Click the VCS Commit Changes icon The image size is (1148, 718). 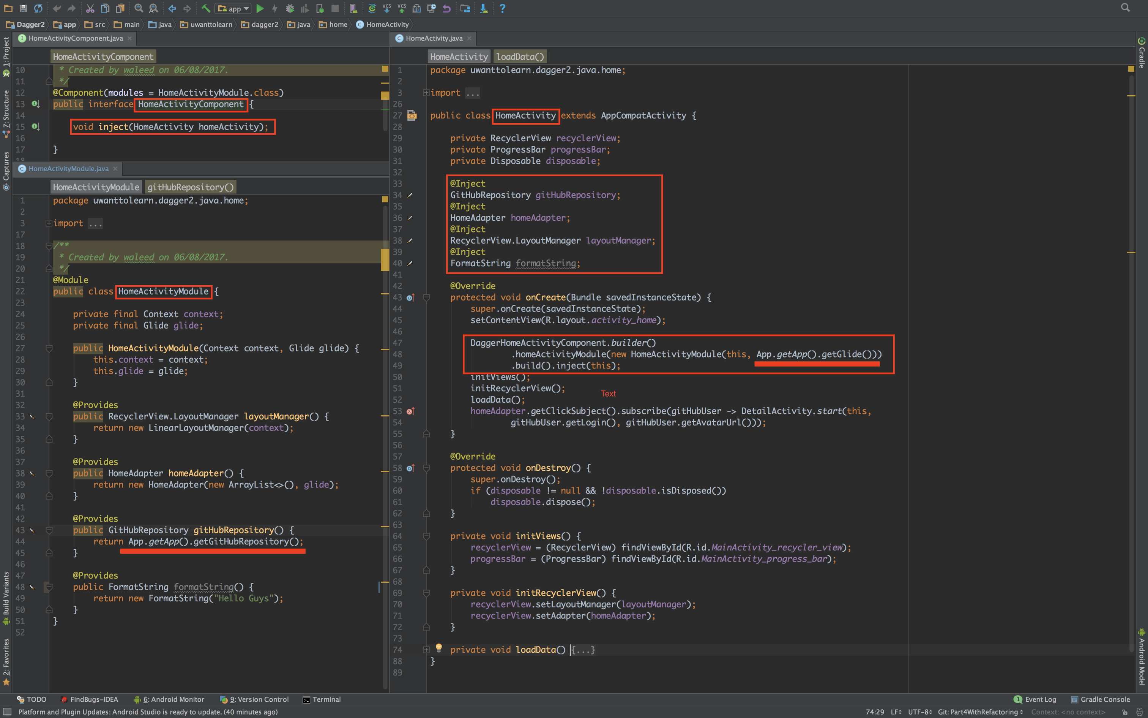pyautogui.click(x=402, y=8)
